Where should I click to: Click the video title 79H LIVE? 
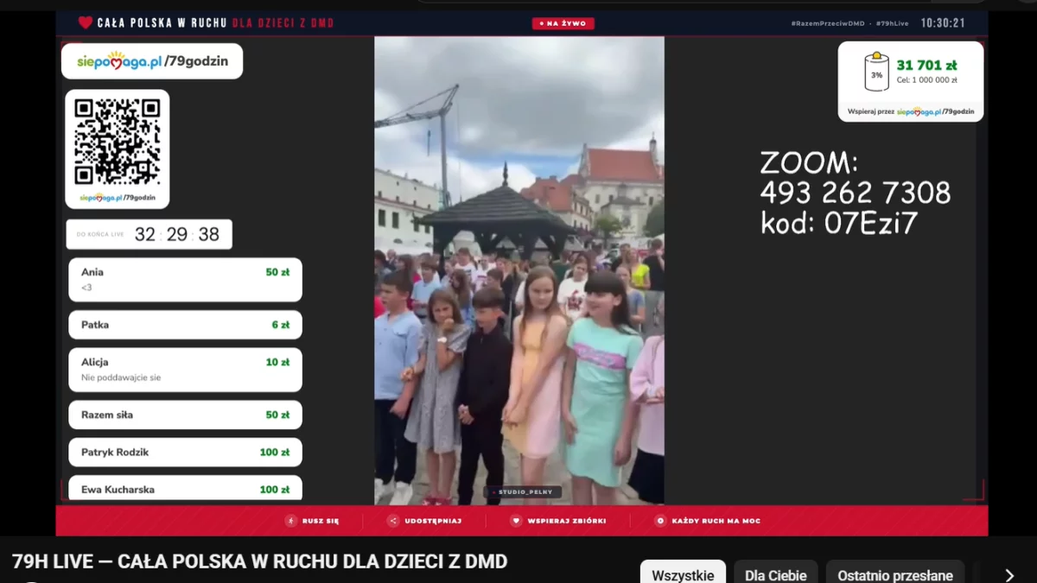[x=260, y=561]
